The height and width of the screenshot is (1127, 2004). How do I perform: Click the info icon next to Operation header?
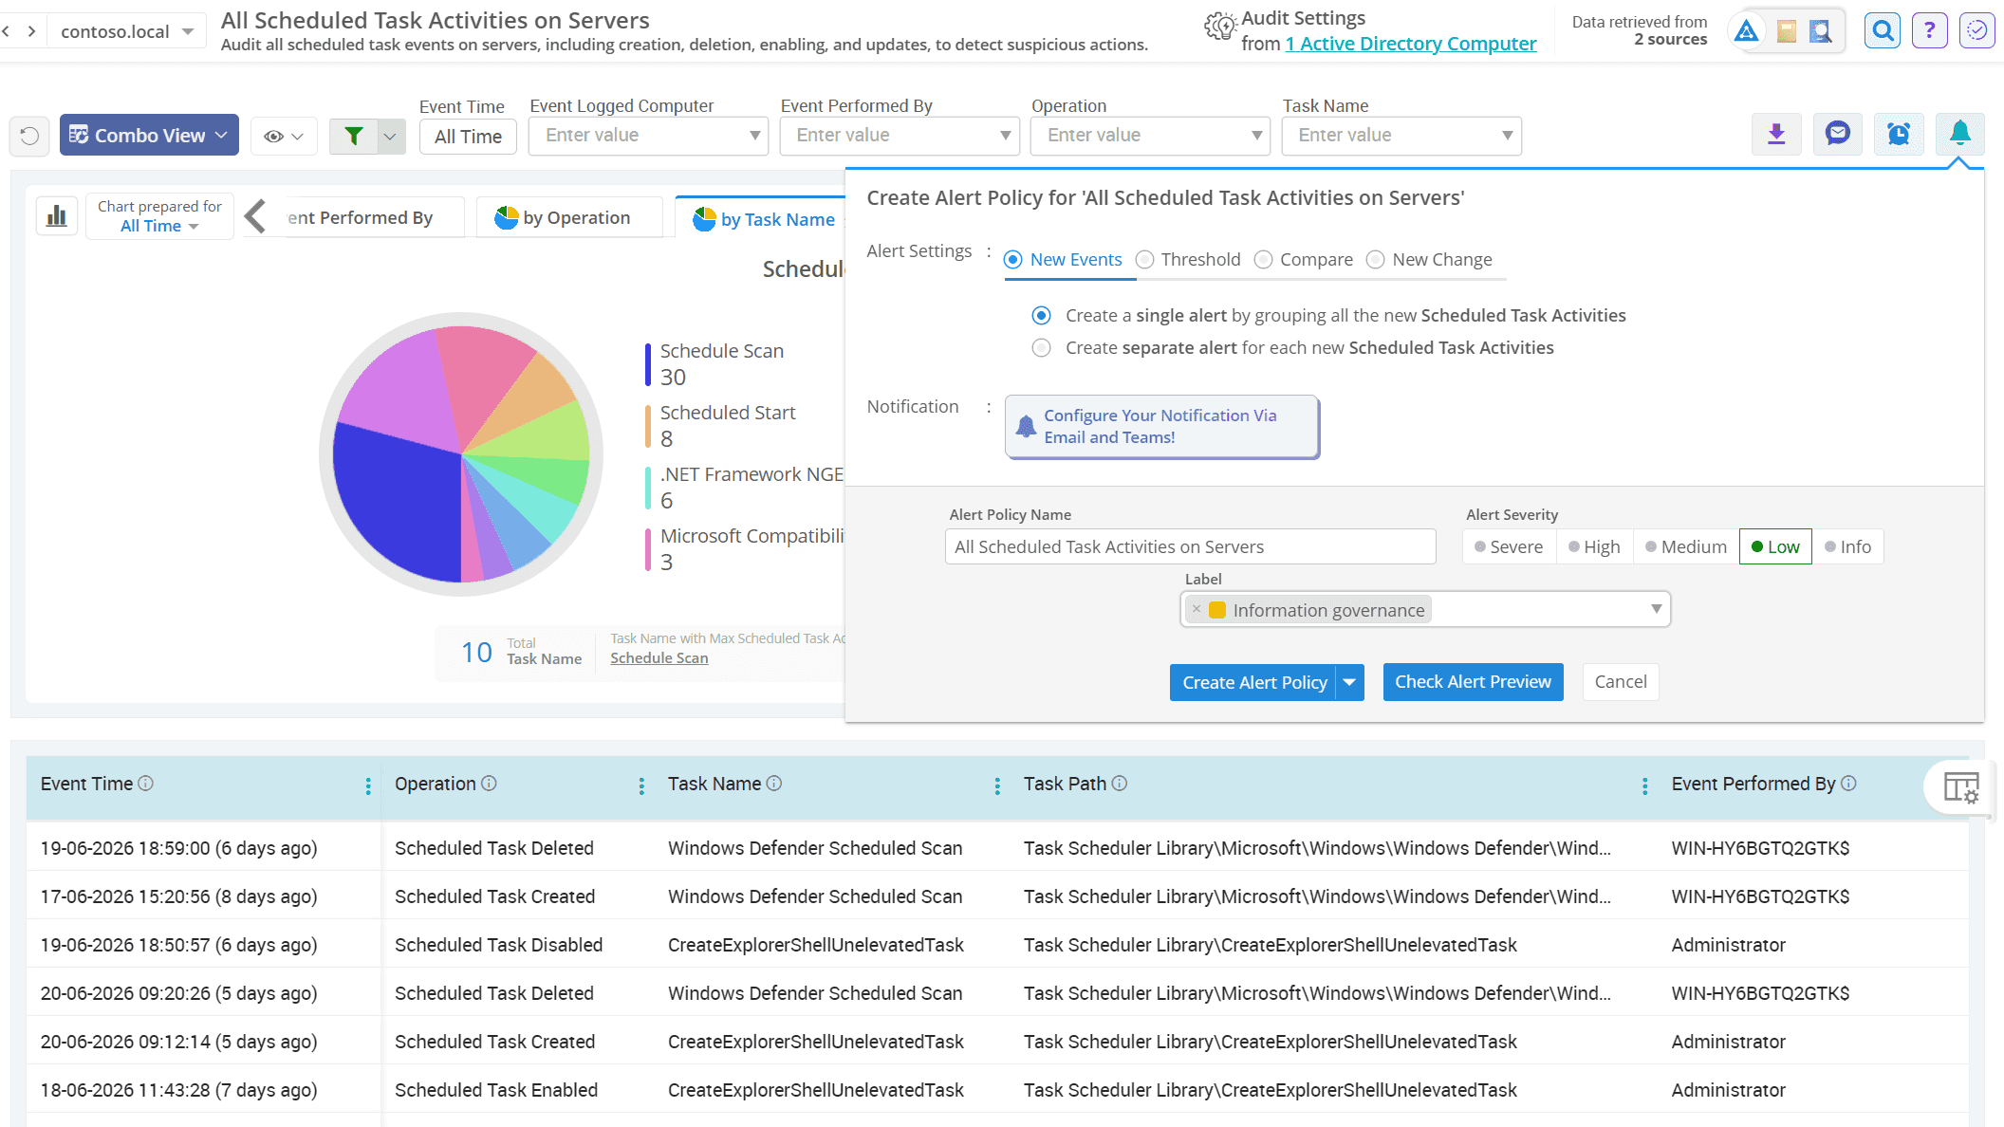pos(489,783)
